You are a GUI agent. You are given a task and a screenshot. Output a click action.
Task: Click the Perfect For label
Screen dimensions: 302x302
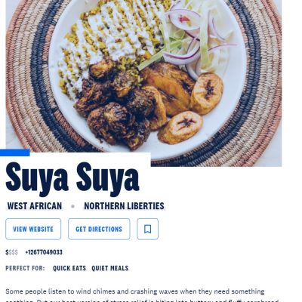click(25, 268)
